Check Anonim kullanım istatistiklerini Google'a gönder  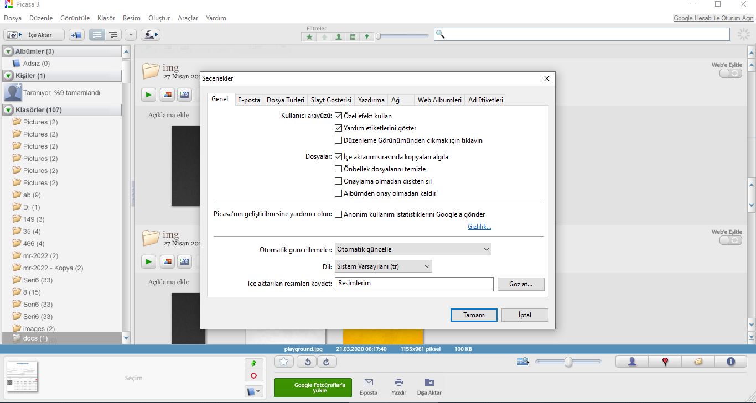tap(339, 214)
